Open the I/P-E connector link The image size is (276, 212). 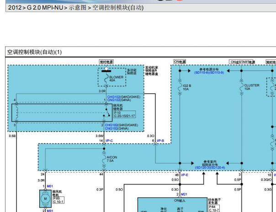[x=185, y=175]
